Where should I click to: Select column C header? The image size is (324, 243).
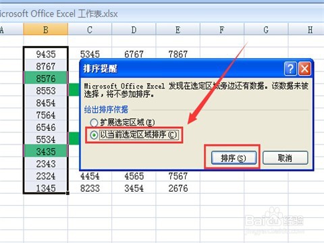point(90,29)
